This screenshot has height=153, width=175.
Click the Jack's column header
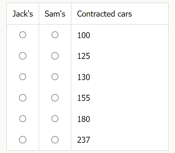[23, 14]
